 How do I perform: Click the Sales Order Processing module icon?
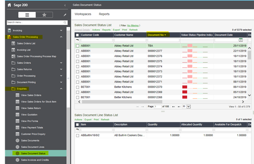[9, 37]
